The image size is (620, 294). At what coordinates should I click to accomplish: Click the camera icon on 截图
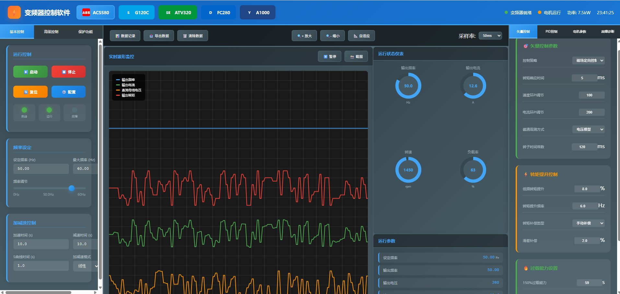coord(352,57)
